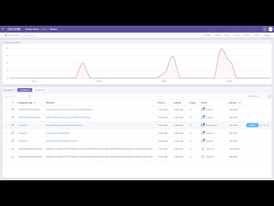The height and width of the screenshot is (206, 274).
Task: Click type icon of ServiceAuth InvalidOperationException row
Action: coord(13,149)
